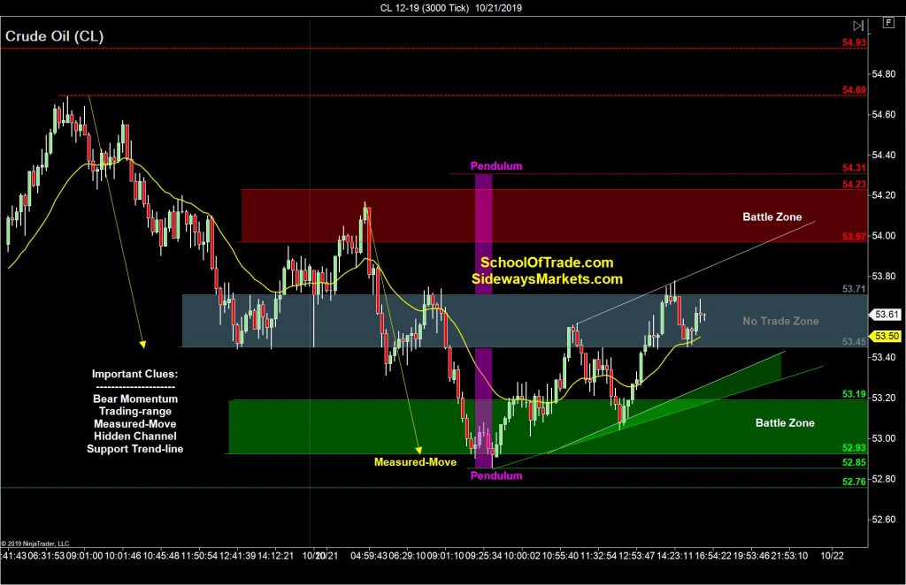The image size is (906, 585).
Task: Click the 54.80 price axis label
Action: pos(884,74)
